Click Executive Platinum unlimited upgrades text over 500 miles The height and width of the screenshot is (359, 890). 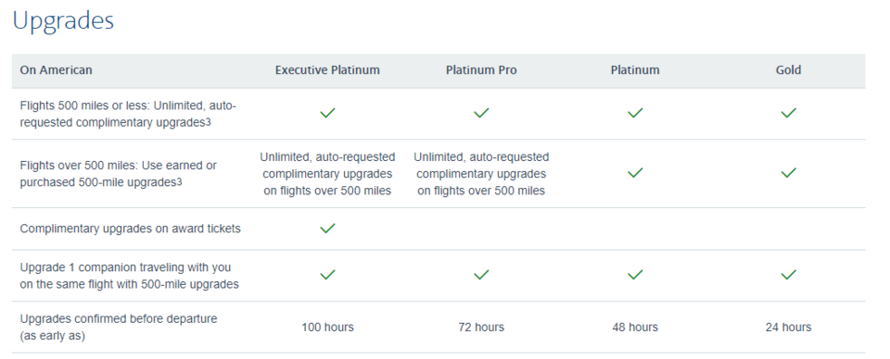click(x=327, y=173)
